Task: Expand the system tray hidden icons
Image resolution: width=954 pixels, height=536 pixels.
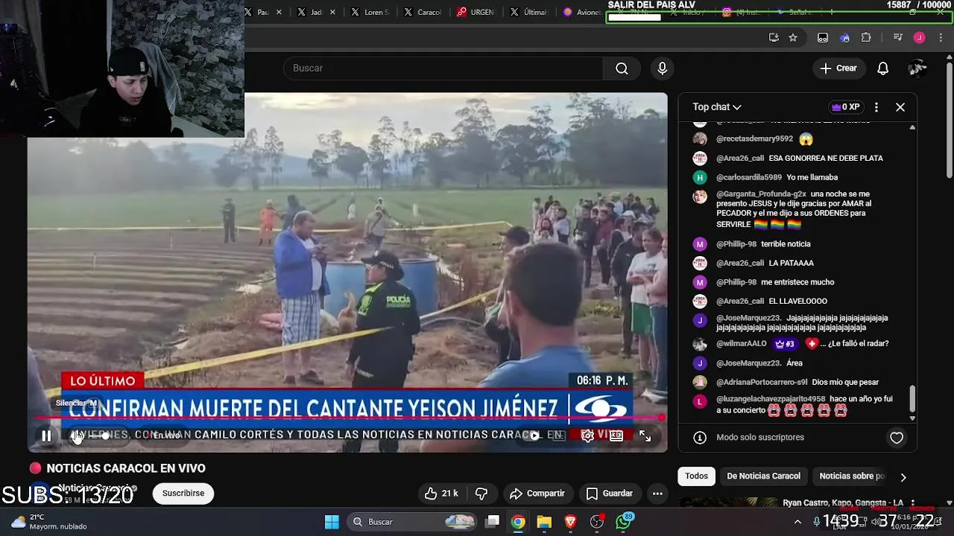Action: [x=797, y=522]
